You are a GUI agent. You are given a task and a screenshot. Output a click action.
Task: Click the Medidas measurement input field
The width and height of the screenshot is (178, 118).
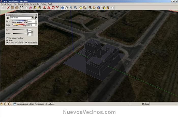[x=163, y=104]
